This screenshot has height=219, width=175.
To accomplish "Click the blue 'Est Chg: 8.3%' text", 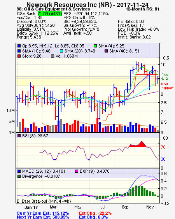I will coord(93,217).
